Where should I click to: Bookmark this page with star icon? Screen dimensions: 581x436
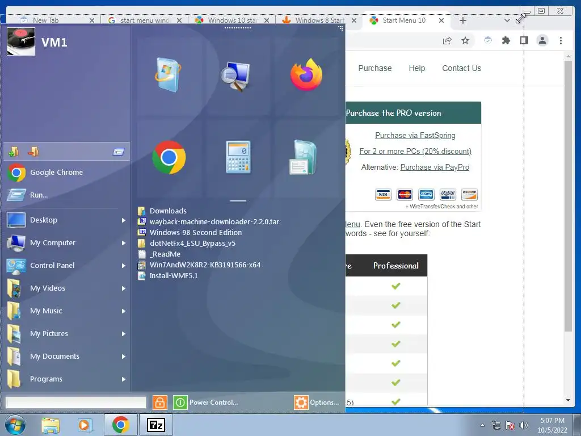[465, 40]
